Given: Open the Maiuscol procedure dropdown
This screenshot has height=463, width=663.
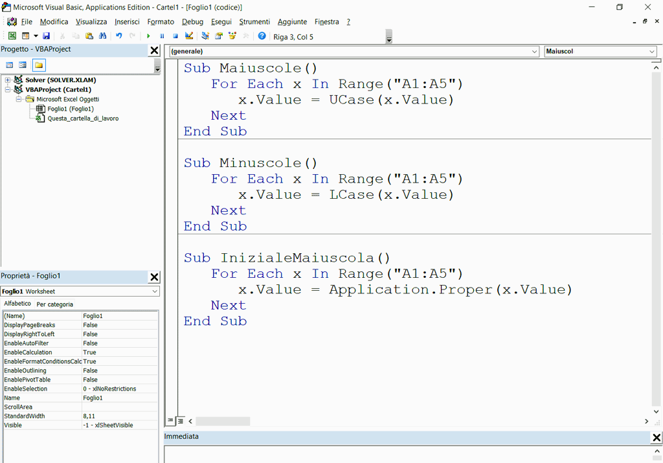Looking at the screenshot, I should [600, 51].
